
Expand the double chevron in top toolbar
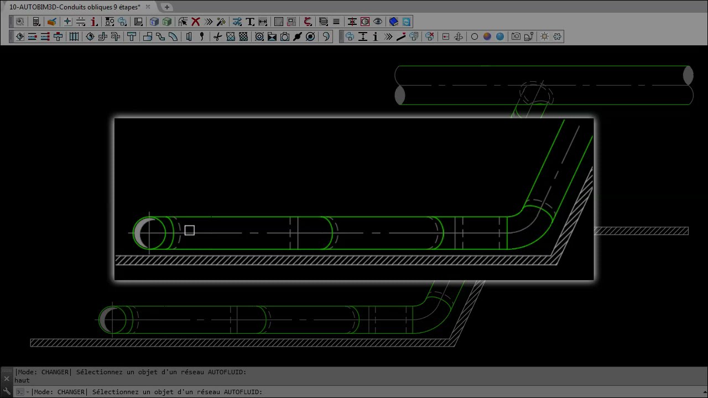coord(209,22)
